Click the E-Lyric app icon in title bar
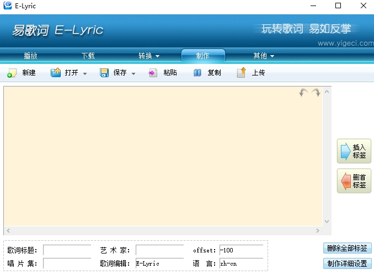374x275 pixels. point(8,6)
